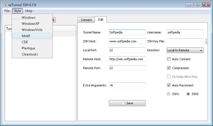
Task: Choose the Windows style
Action: 32,18
